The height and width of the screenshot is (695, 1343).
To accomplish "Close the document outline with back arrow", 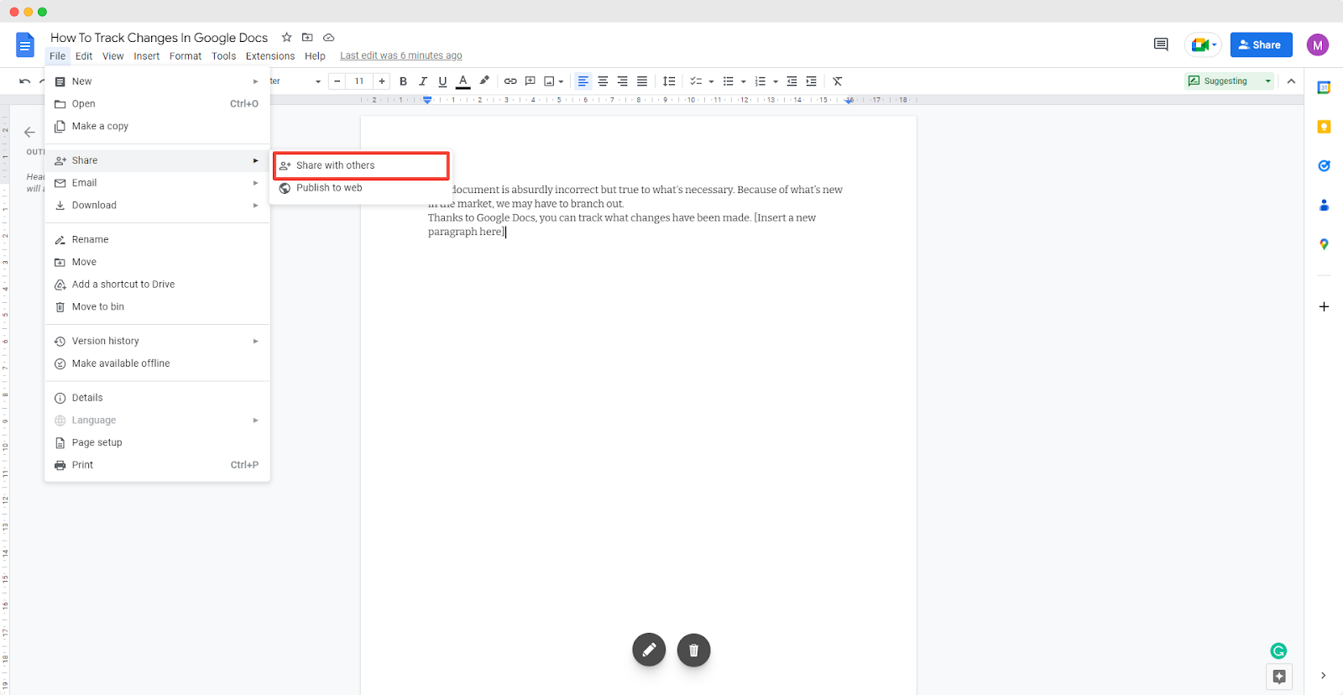I will [x=29, y=132].
